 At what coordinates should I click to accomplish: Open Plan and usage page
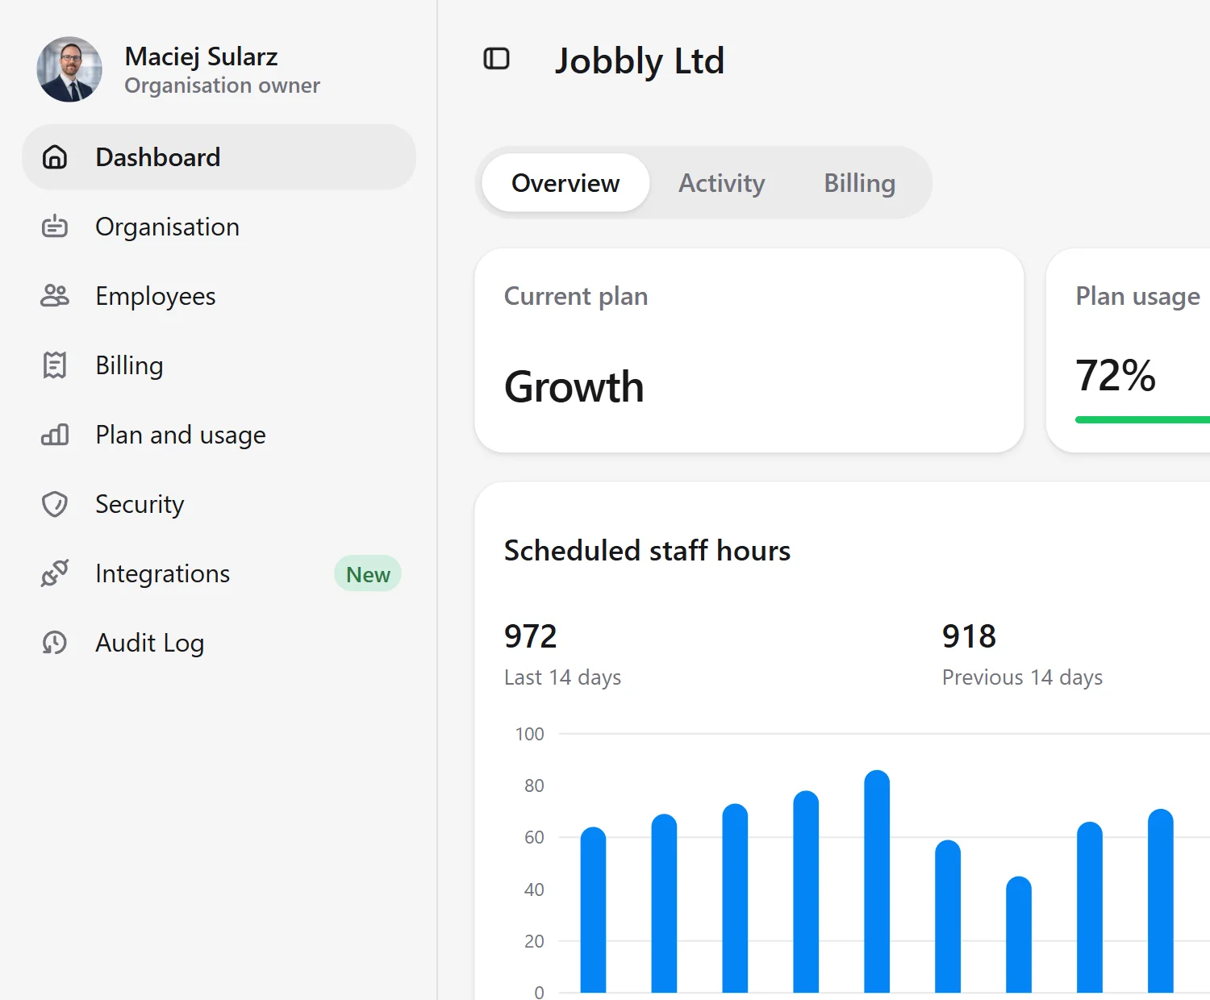click(x=219, y=435)
